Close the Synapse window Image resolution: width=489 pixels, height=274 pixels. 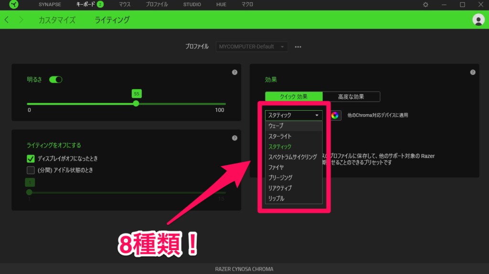(481, 5)
